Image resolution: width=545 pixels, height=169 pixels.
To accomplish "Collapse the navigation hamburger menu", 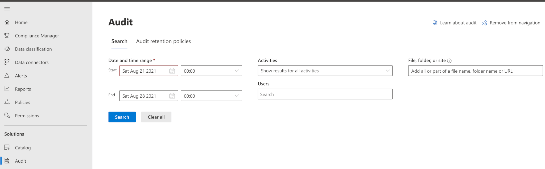I will click(7, 9).
